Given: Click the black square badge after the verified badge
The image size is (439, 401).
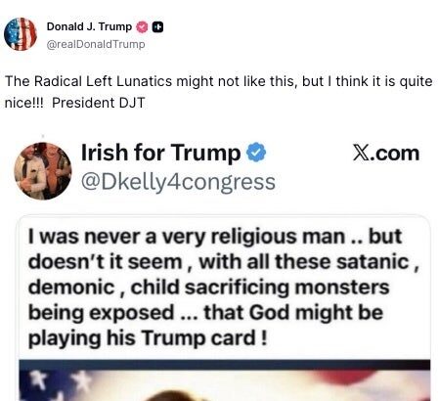Looking at the screenshot, I should click(158, 27).
